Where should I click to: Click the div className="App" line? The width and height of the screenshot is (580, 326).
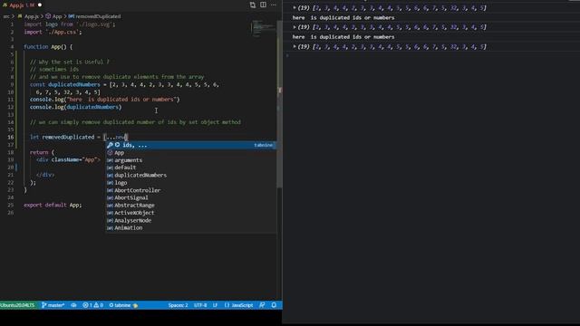tap(69, 159)
